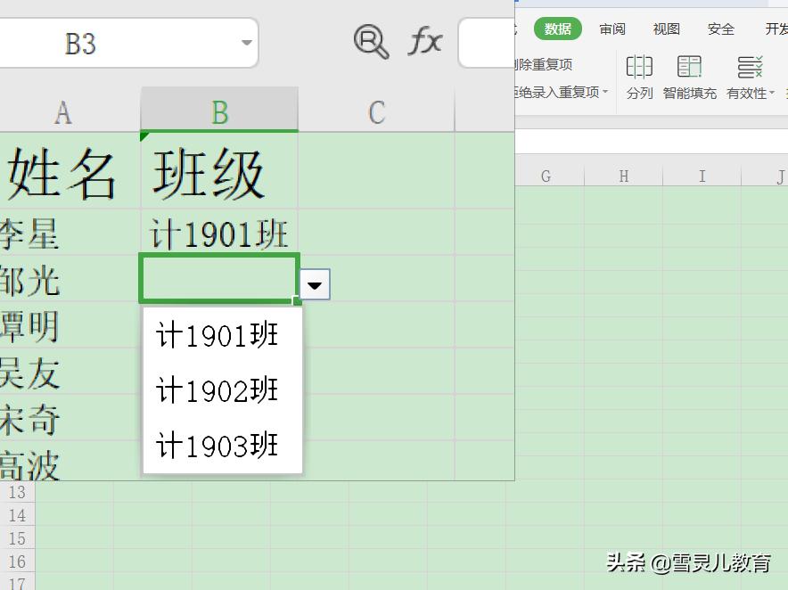
Task: Open the 开发 Developer tab
Action: tap(774, 28)
